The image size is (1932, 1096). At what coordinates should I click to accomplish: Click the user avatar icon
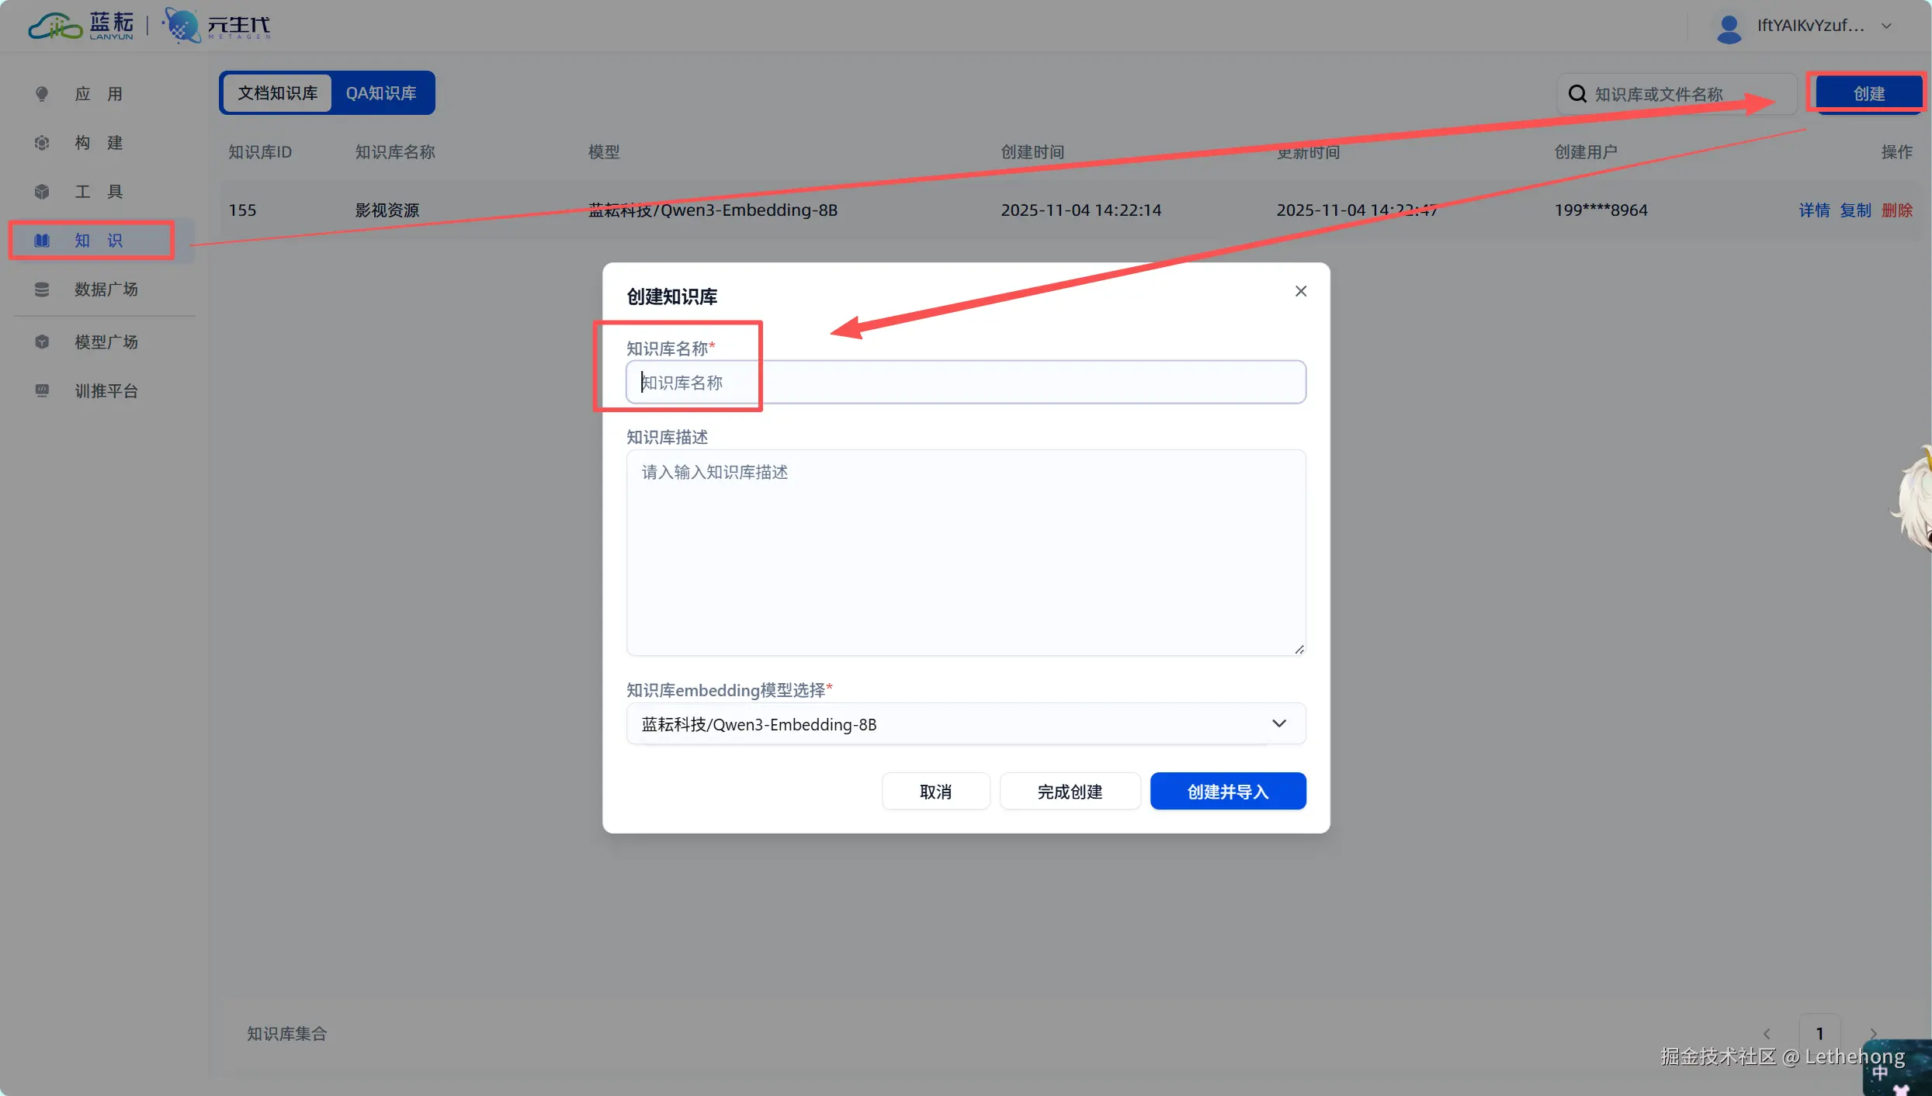click(x=1728, y=27)
